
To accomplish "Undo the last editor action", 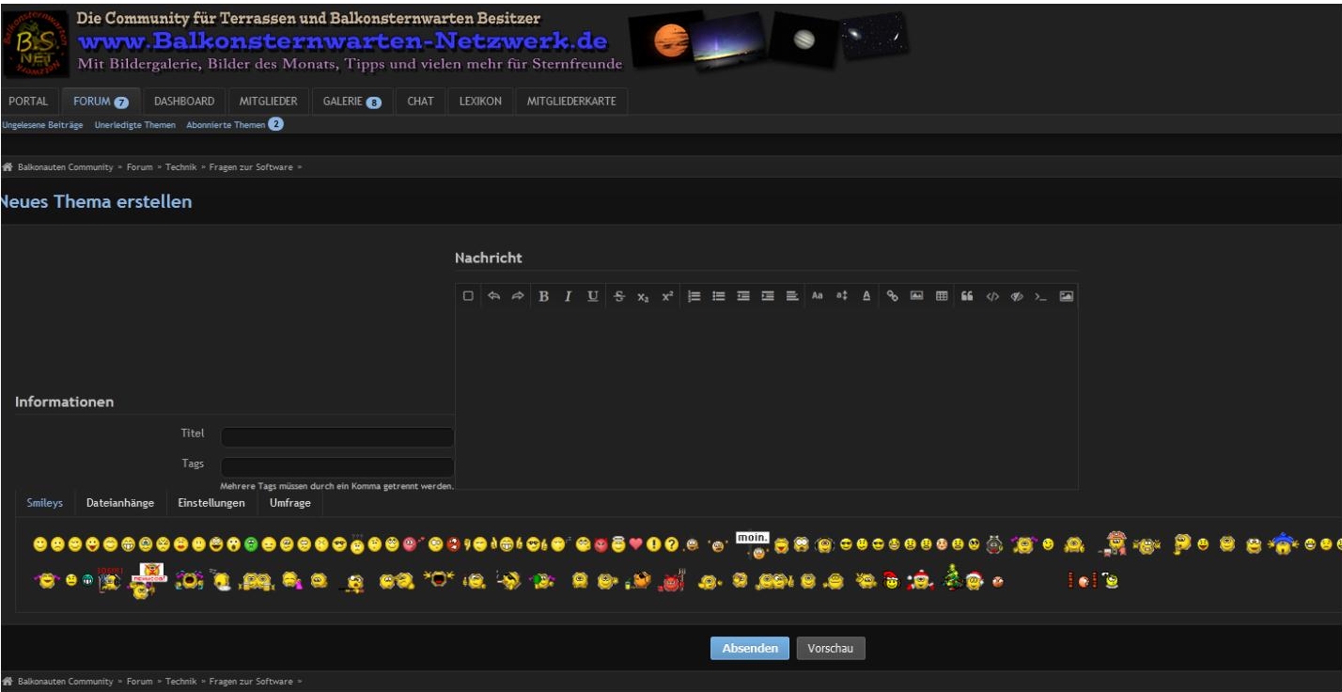I will coord(493,296).
